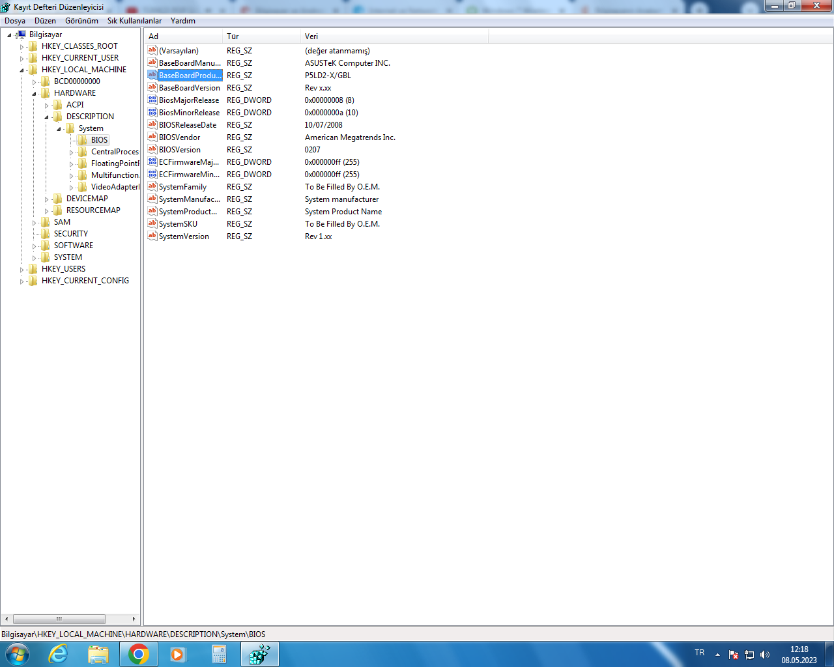Select the SystemVersion value row
Image resolution: width=834 pixels, height=667 pixels.
click(x=184, y=236)
